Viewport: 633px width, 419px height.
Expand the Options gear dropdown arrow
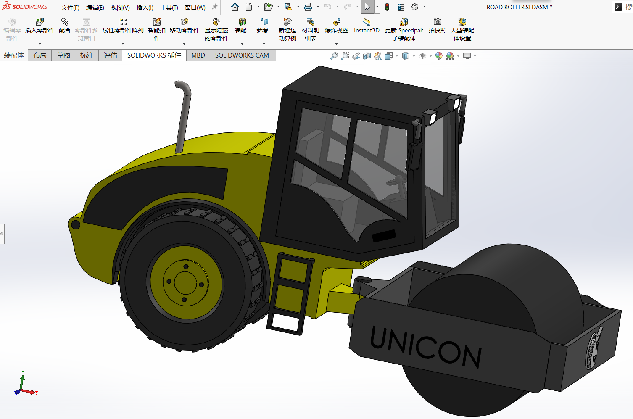(425, 7)
